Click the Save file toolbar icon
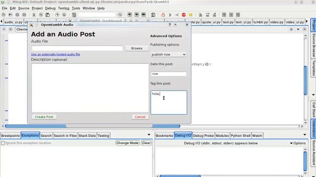Image resolution: width=316 pixels, height=177 pixels. [17, 15]
